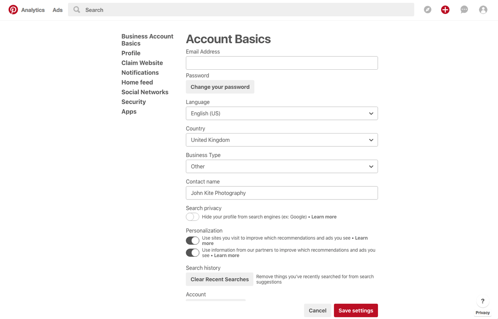
Task: Open the help question mark icon
Action: tap(482, 301)
